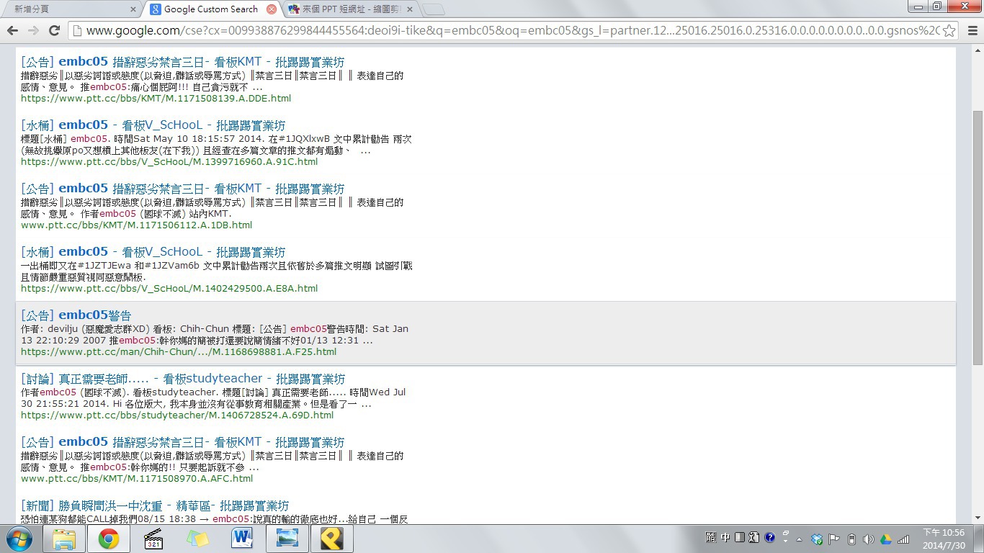
Task: Open the network signal tray icon
Action: (904, 539)
